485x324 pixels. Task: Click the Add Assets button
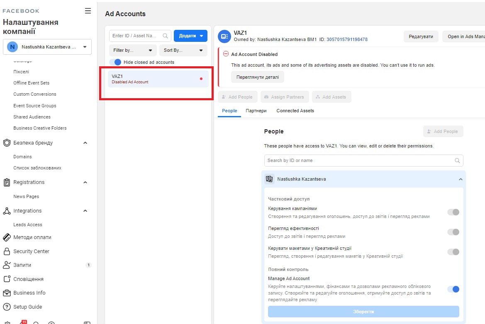pos(331,97)
